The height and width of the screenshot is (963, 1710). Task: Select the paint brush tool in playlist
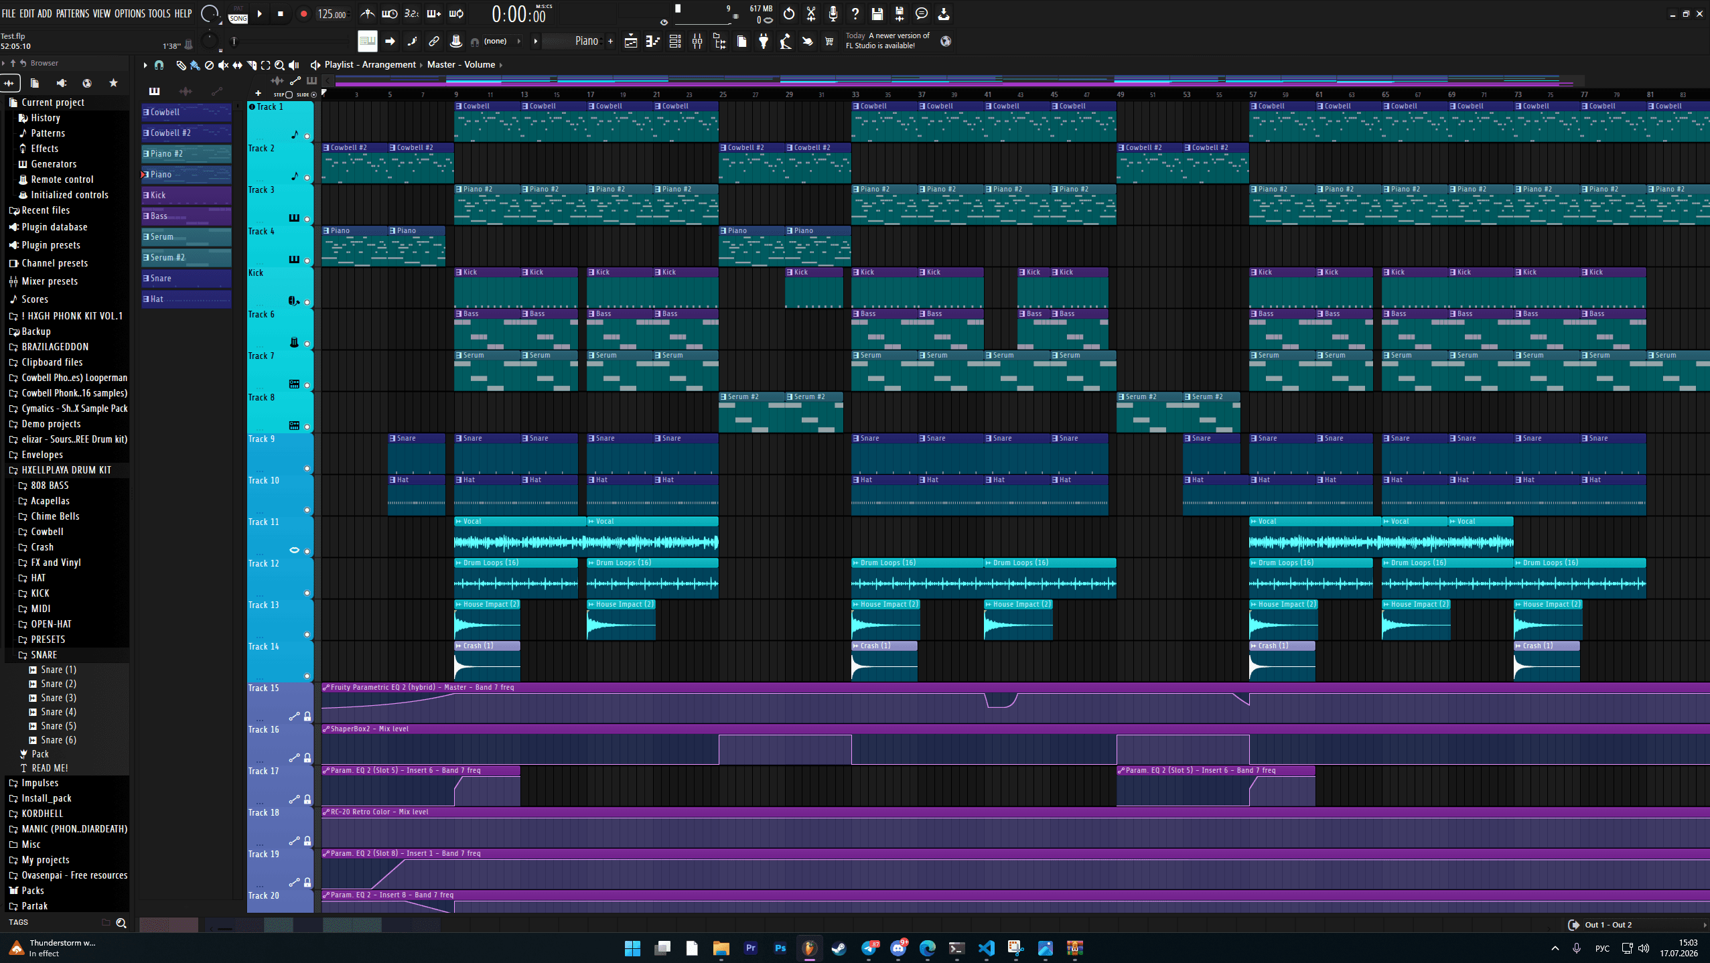click(195, 65)
